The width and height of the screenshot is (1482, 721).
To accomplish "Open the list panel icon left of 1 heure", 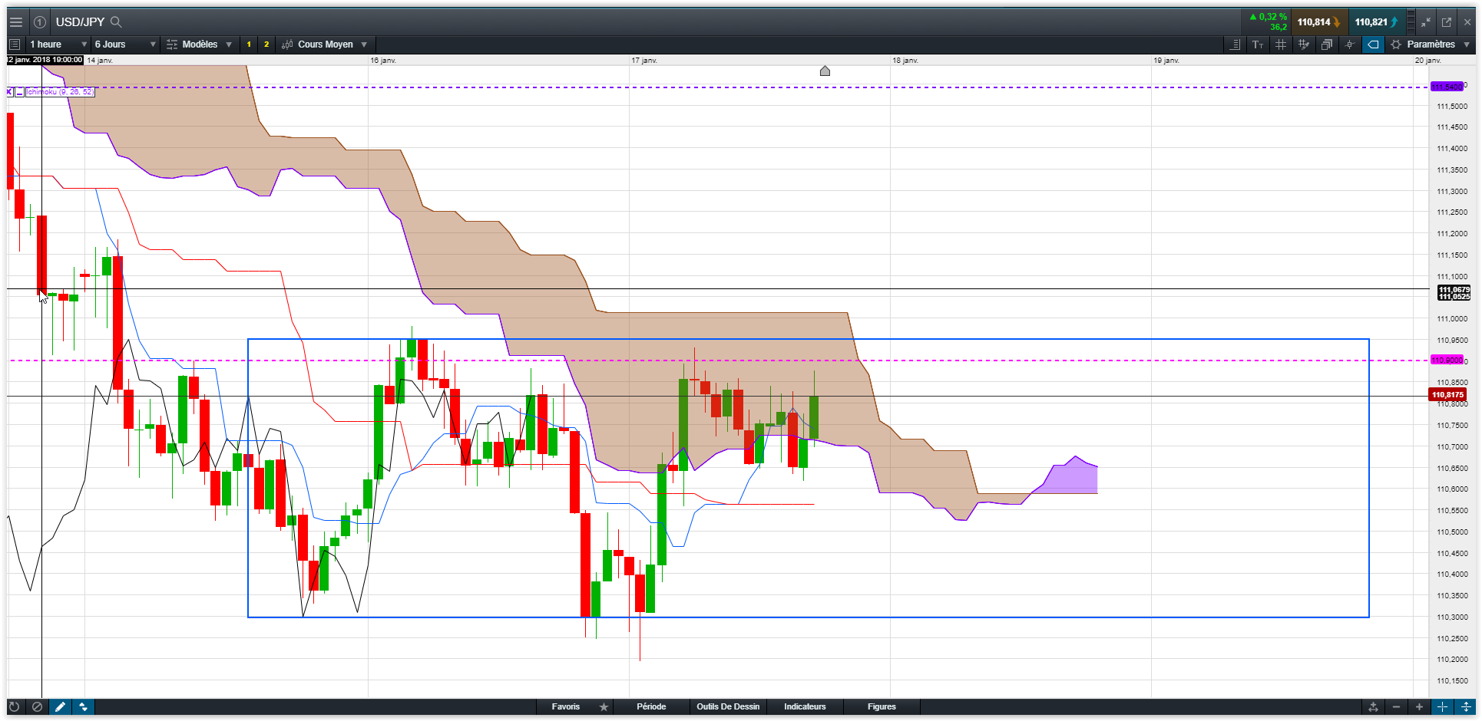I will [x=15, y=44].
